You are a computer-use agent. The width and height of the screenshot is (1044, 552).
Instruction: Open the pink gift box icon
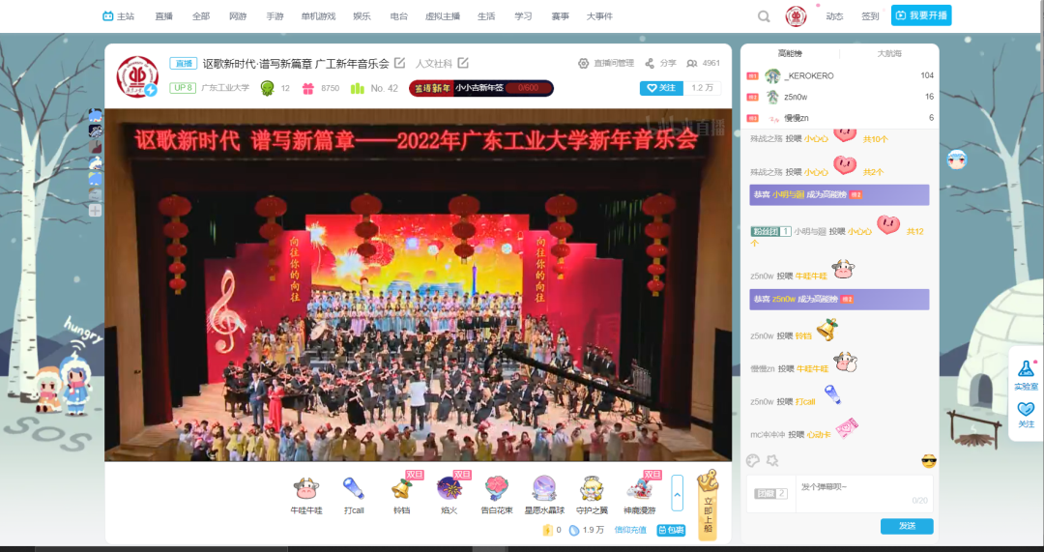tap(307, 88)
